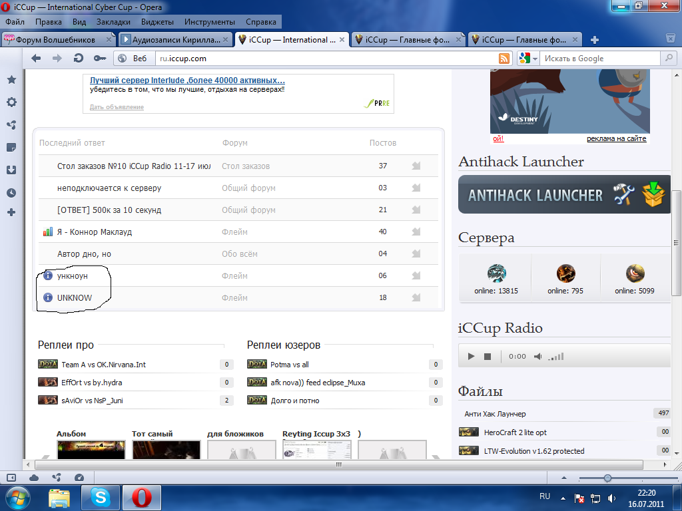Open the History clock panel in sidebar
Viewport: 682px width, 511px height.
(12, 192)
